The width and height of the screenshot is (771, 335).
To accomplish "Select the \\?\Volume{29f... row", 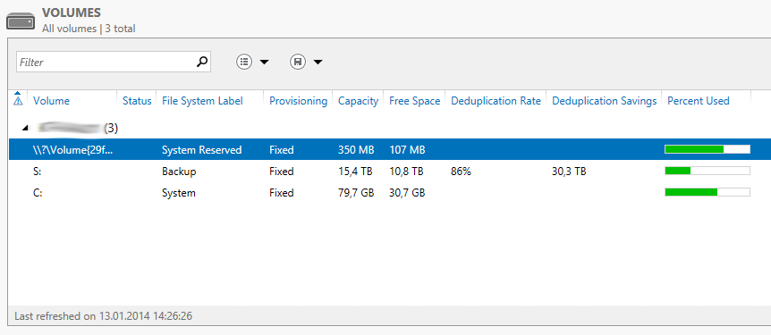I will [390, 149].
